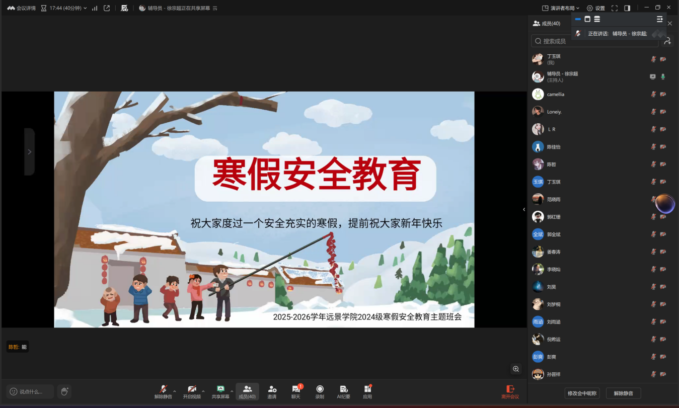Unmute microphone with 解除静音
The image size is (679, 408).
[163, 391]
